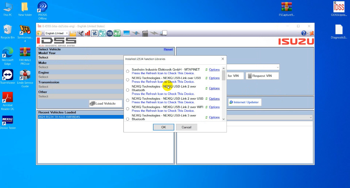The width and height of the screenshot is (350, 188).
Task: Select NEXIQ USB-Link 2 over Bluetooth radio
Action: [128, 90]
